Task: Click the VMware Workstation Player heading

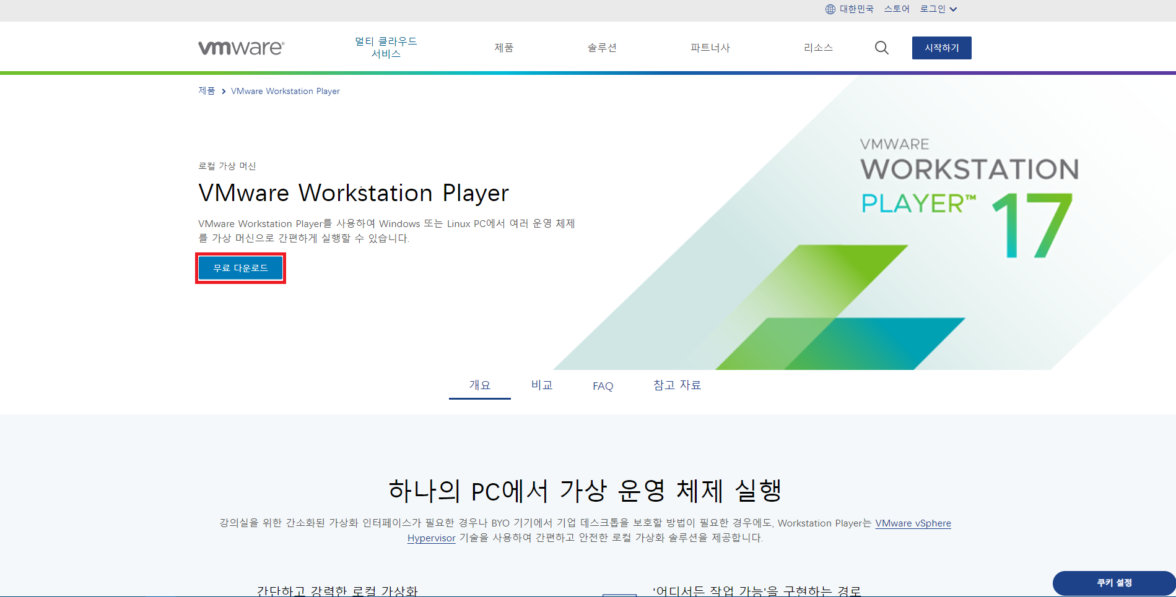Action: (x=354, y=193)
